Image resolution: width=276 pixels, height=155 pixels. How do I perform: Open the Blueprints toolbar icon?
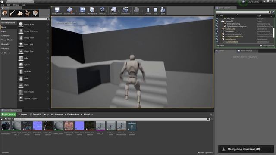click(113, 9)
